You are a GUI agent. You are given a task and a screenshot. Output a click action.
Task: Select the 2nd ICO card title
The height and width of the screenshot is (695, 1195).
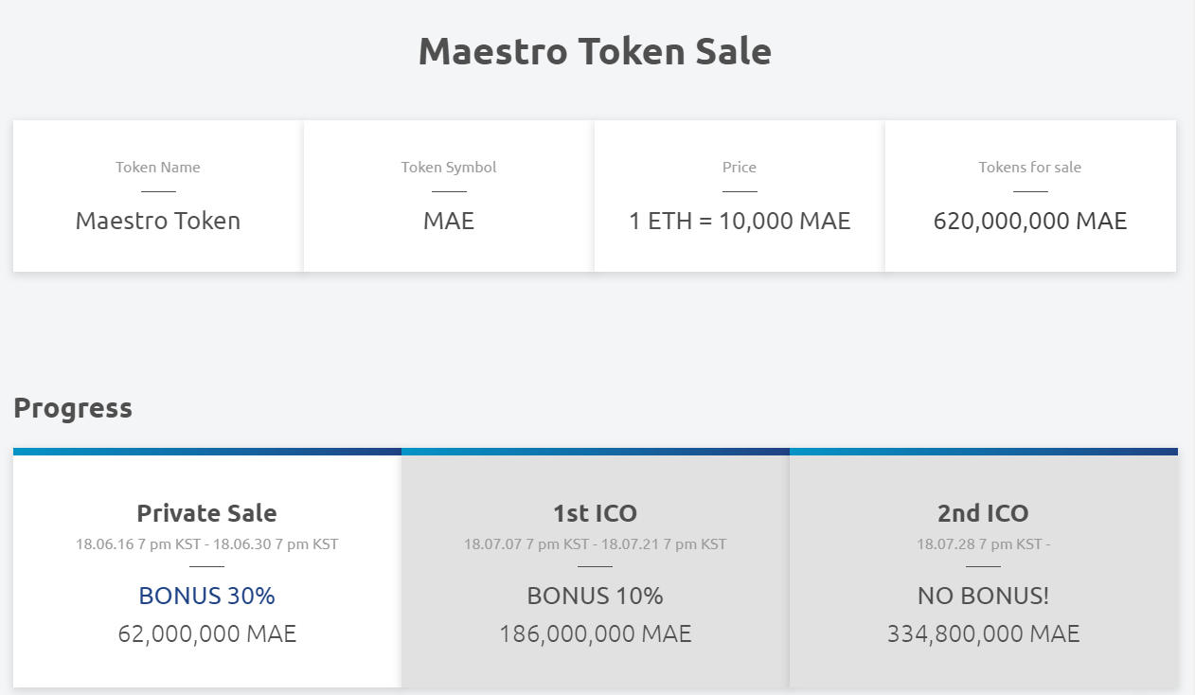pyautogui.click(x=983, y=513)
